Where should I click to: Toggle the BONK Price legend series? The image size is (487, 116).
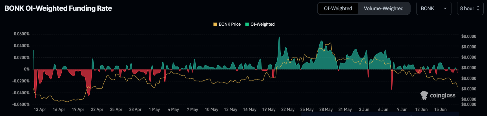227,24
